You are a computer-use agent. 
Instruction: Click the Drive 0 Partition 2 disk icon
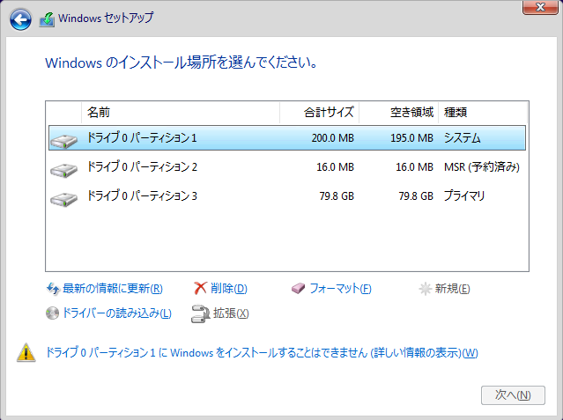pyautogui.click(x=63, y=167)
